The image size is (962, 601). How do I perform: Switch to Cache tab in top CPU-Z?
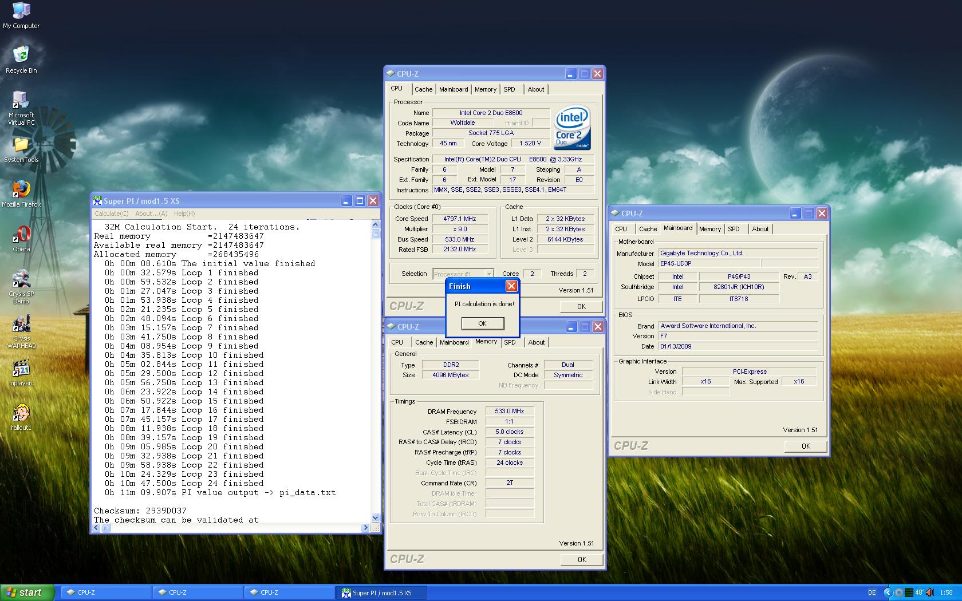(423, 89)
